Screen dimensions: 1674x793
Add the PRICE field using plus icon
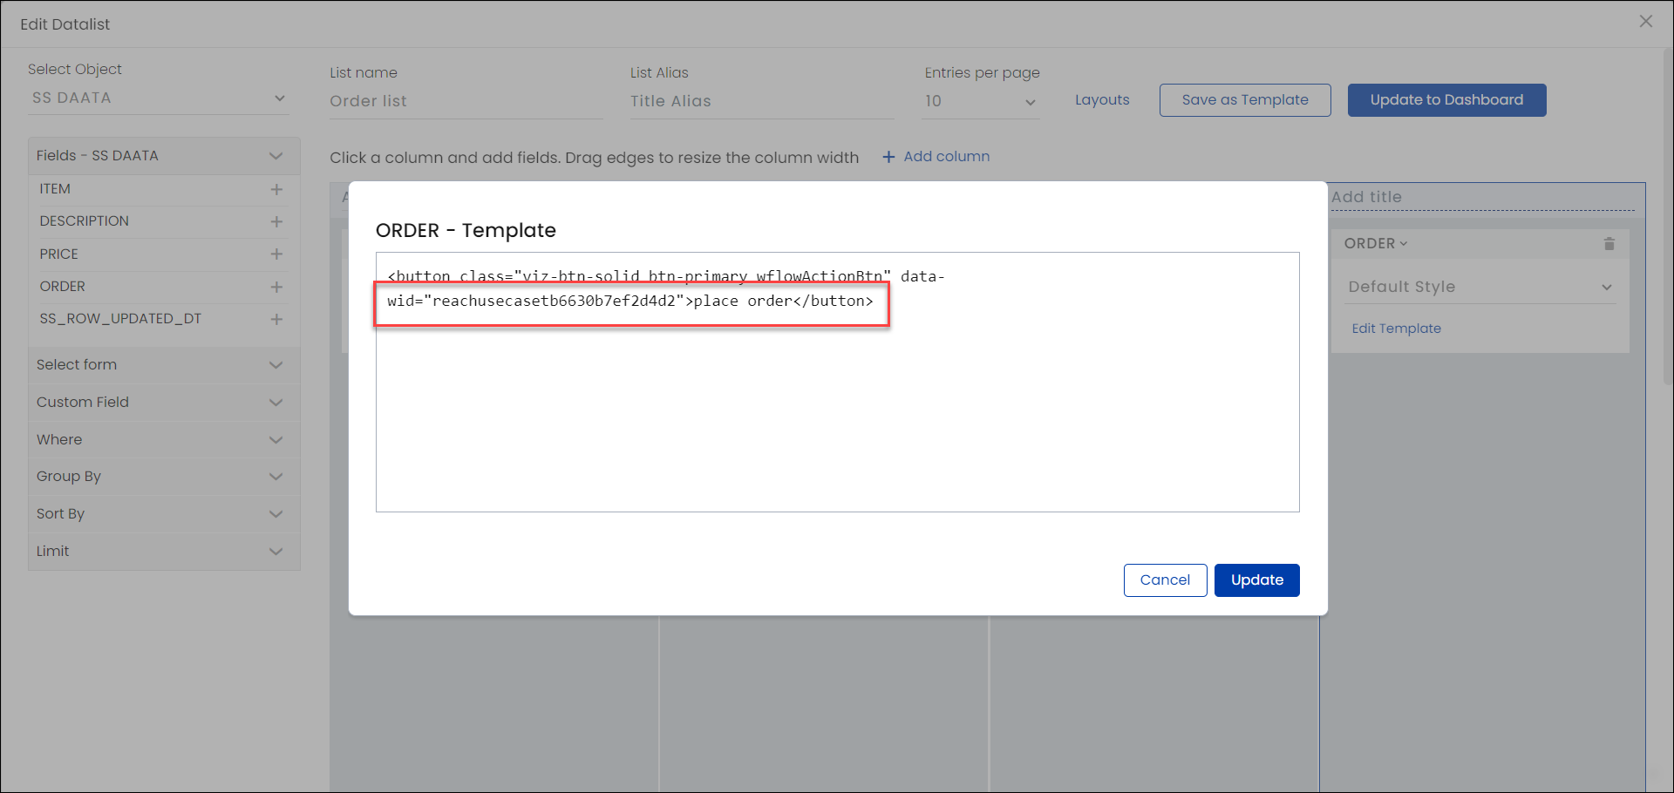276,254
